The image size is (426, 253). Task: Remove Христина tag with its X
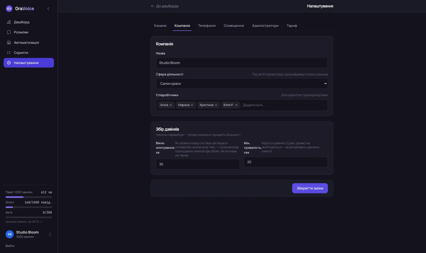216,105
